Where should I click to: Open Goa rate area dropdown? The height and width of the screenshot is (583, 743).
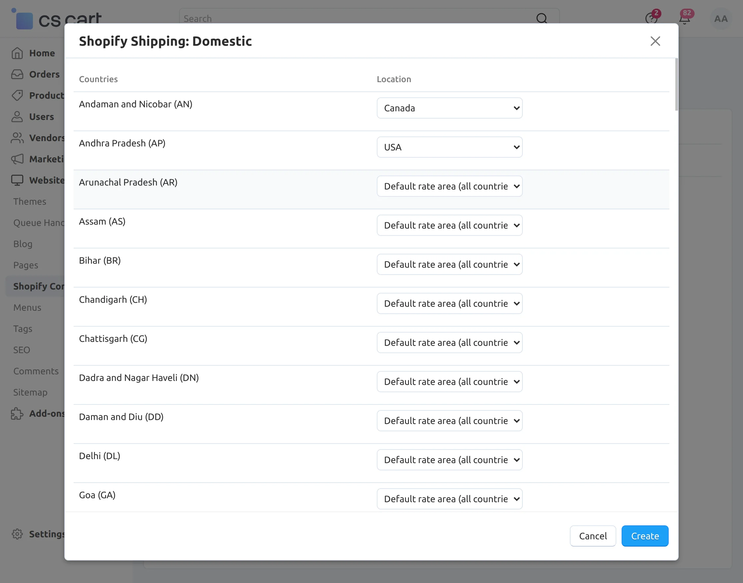coord(449,499)
